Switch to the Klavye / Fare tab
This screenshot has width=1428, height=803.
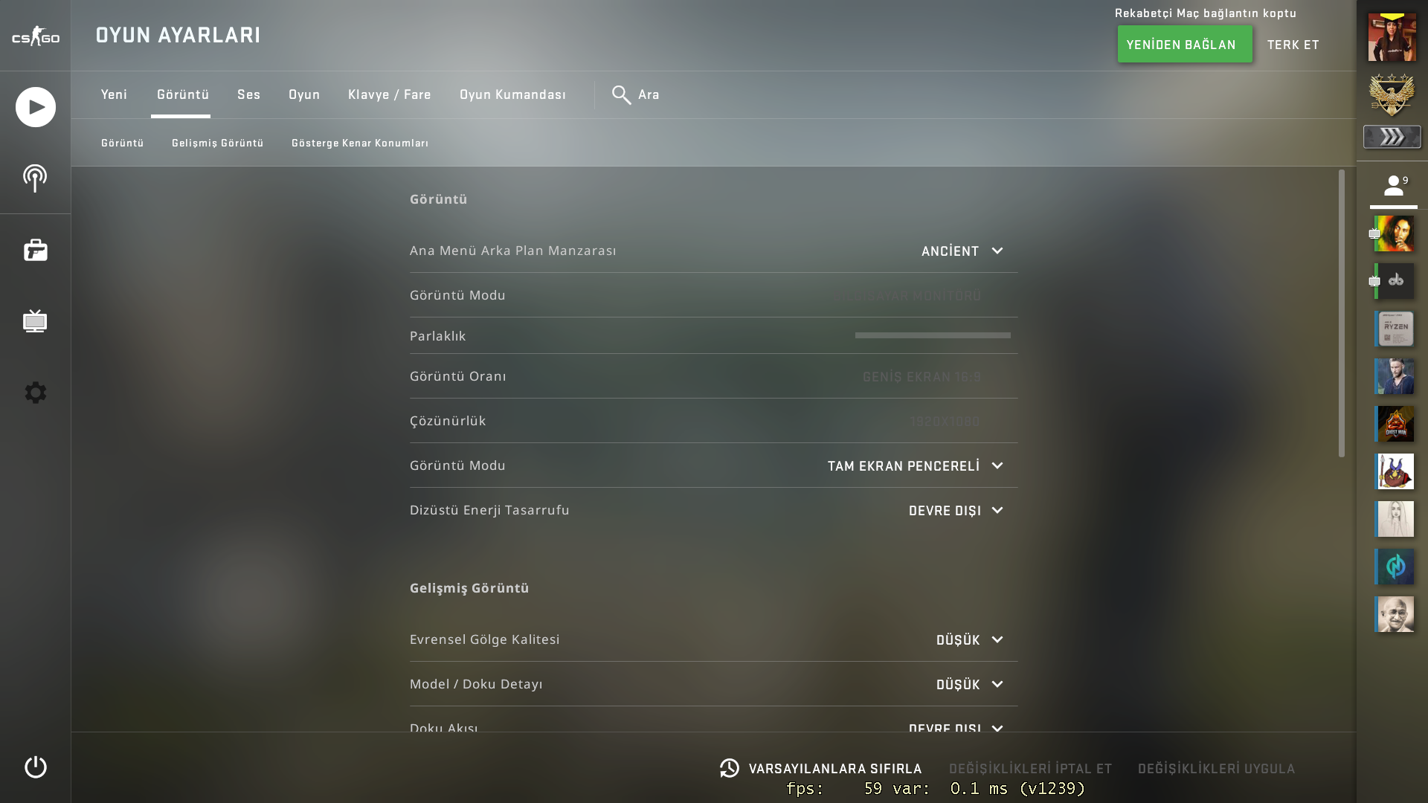coord(390,94)
